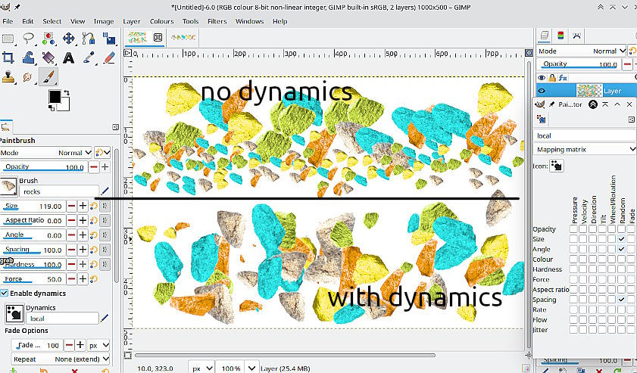The height and width of the screenshot is (373, 637).
Task: Open the Filters menu
Action: (217, 21)
